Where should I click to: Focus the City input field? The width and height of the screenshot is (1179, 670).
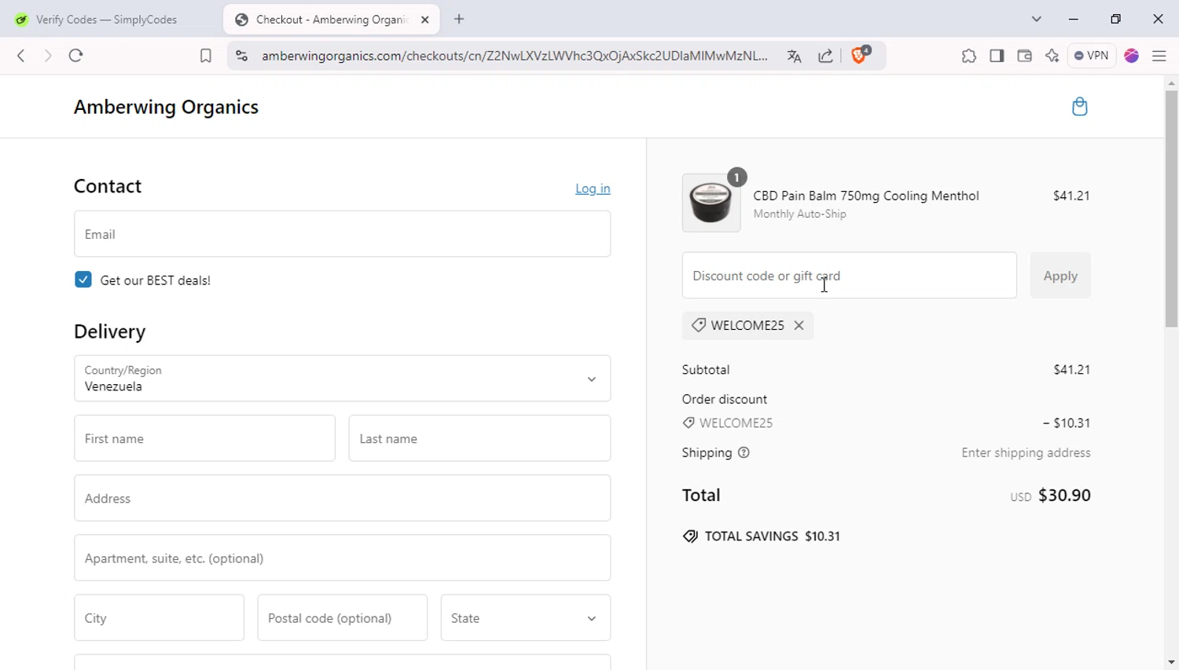pos(159,618)
